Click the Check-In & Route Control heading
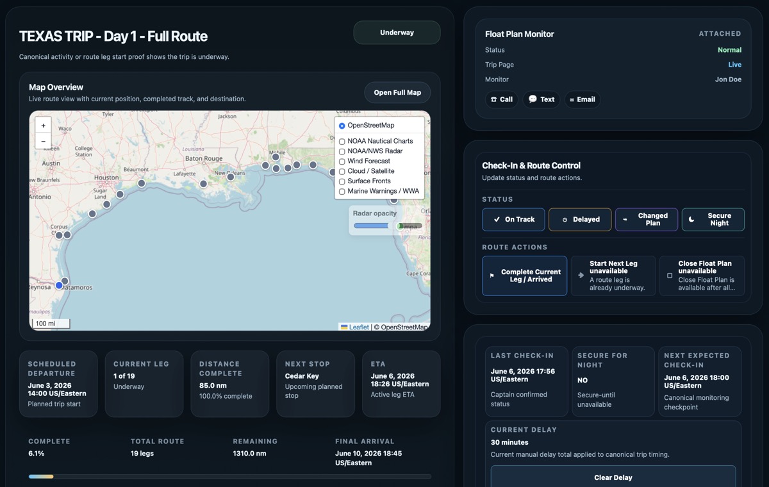Screen dimensions: 769x487 tap(531, 165)
